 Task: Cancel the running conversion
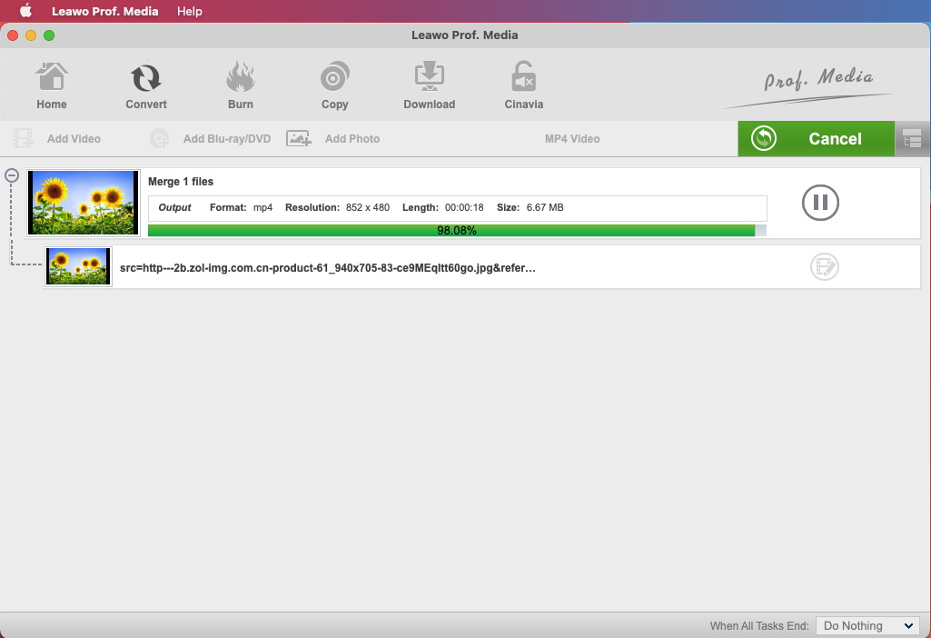click(x=816, y=138)
